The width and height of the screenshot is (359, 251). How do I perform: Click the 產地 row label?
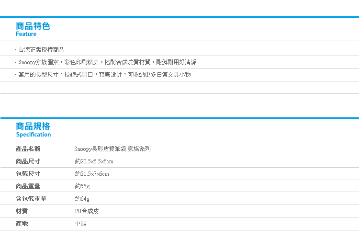(x=22, y=223)
